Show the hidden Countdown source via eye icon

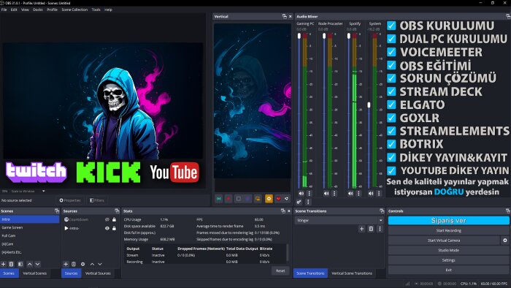click(x=107, y=219)
